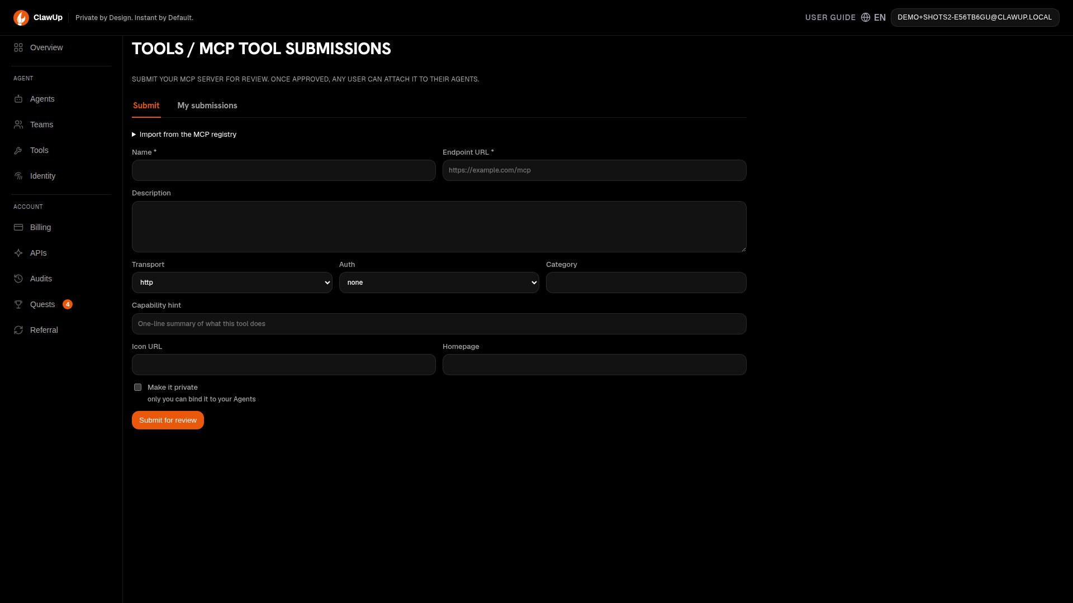Select the Submit tab
The width and height of the screenshot is (1073, 603).
(146, 106)
